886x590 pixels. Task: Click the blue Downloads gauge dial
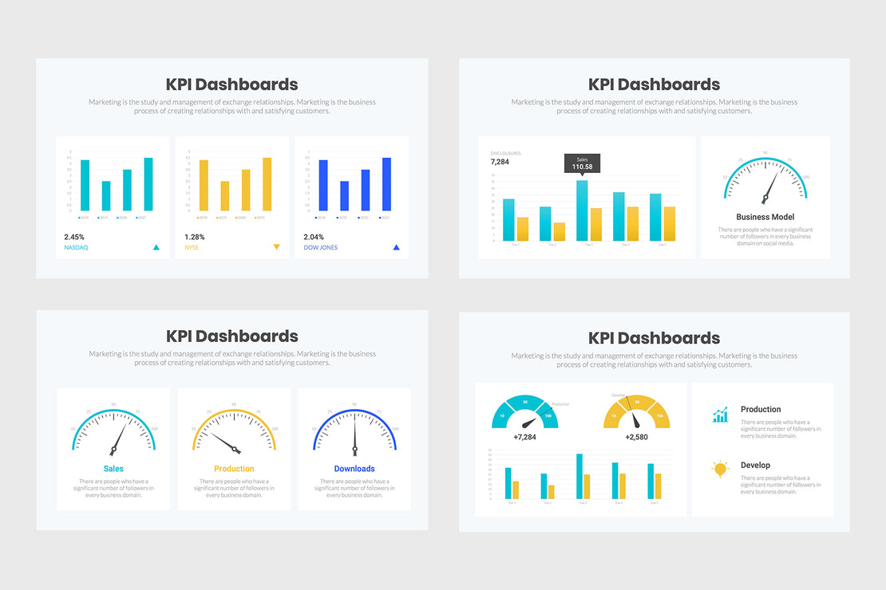click(x=354, y=431)
